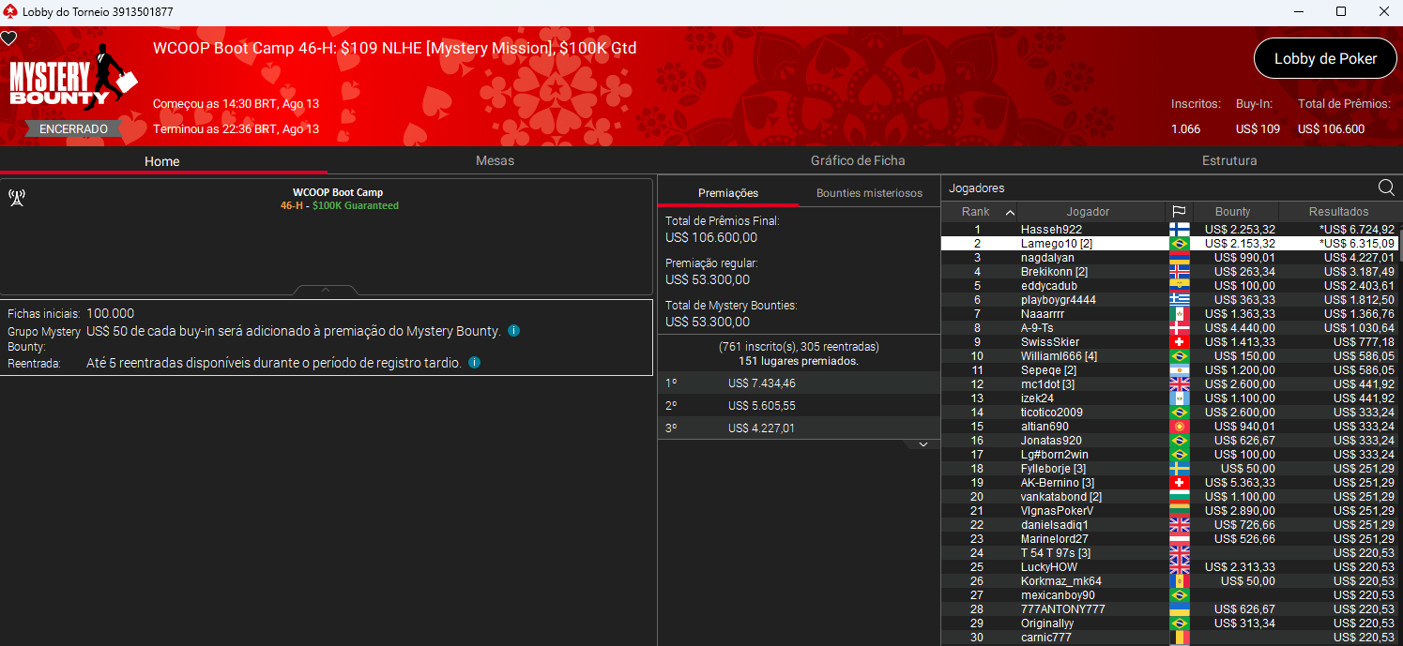Image resolution: width=1403 pixels, height=646 pixels.
Task: Select player row William1666 [4]
Action: 1169,356
